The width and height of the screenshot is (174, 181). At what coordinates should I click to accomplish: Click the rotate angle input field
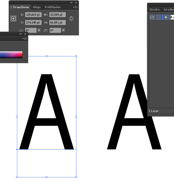[x=31, y=30]
